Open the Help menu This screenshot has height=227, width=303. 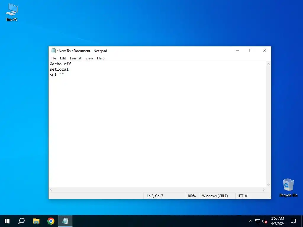click(101, 58)
